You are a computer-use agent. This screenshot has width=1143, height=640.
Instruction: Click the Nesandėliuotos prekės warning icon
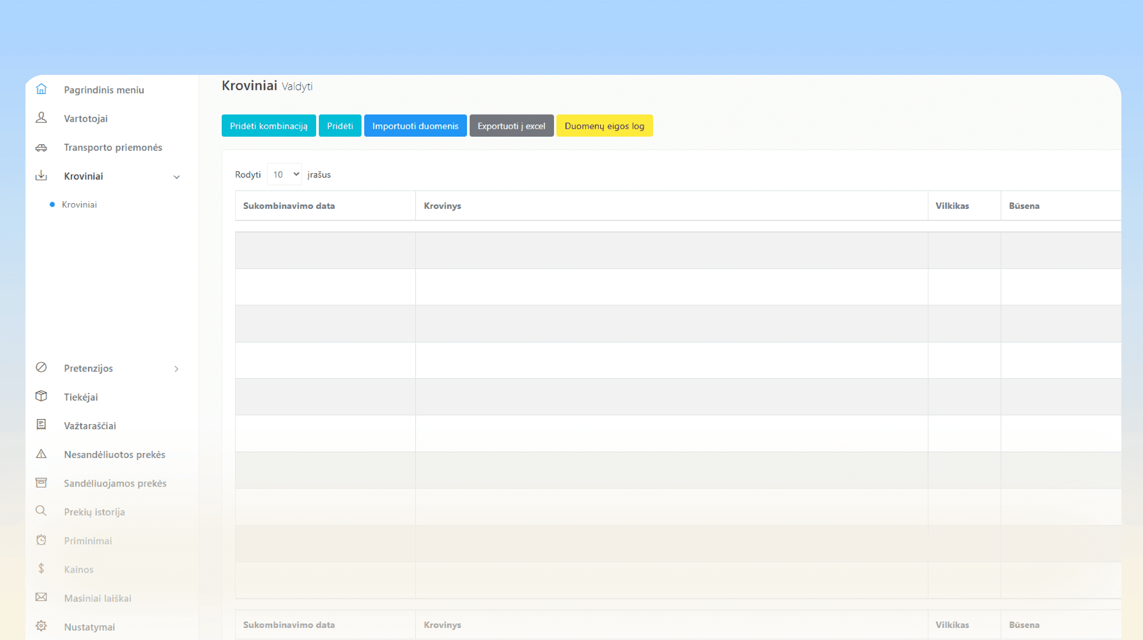click(x=41, y=454)
